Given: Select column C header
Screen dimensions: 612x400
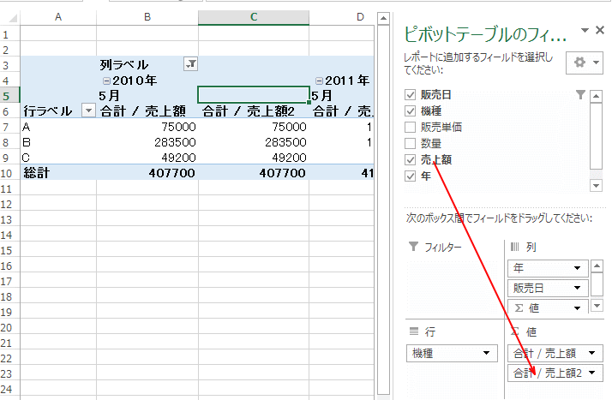Looking at the screenshot, I should point(254,17).
